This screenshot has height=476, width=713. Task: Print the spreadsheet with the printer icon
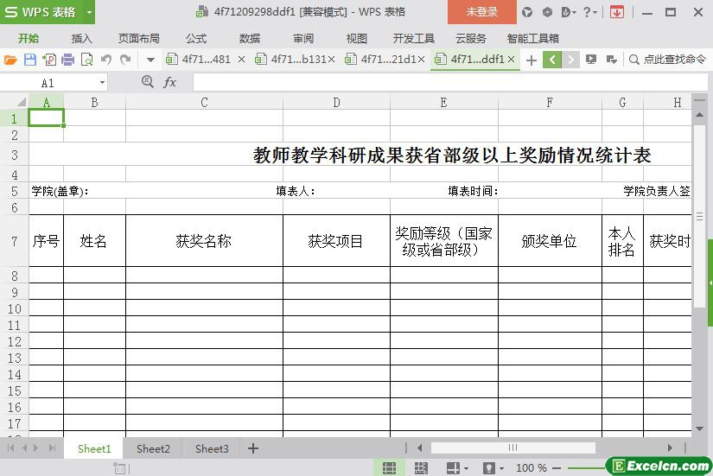[67, 60]
